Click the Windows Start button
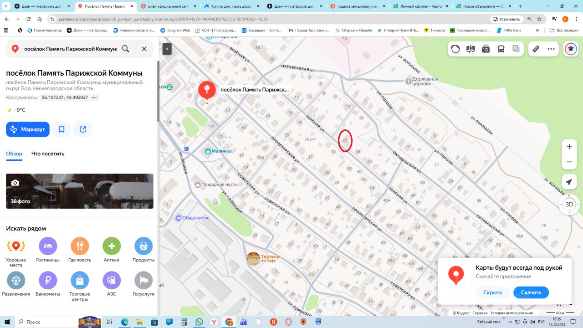Viewport: 583px width, 328px height. [x=7, y=322]
